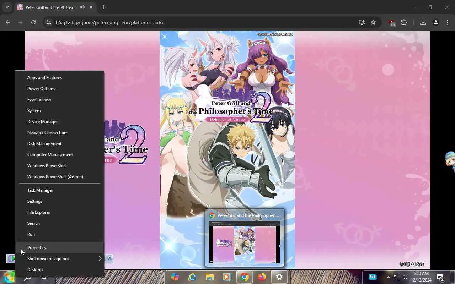The width and height of the screenshot is (455, 284).
Task: View site information icon in address bar
Action: 49,22
